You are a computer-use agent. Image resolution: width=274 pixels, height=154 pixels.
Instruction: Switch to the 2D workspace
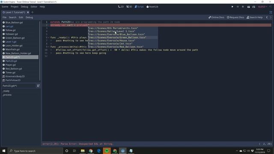pyautogui.click(x=121, y=7)
